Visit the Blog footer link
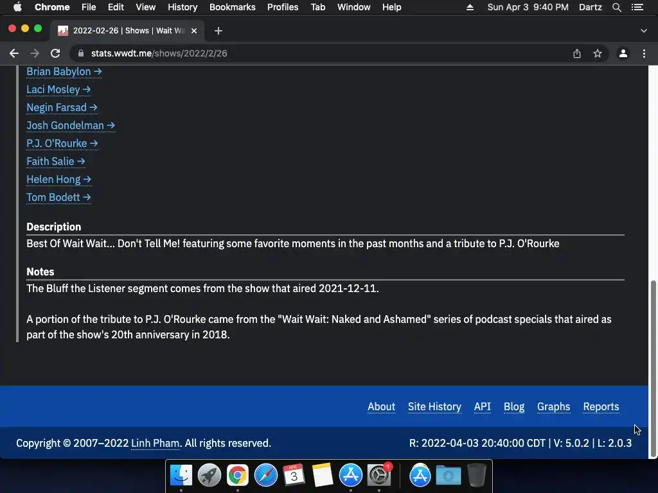 [514, 406]
